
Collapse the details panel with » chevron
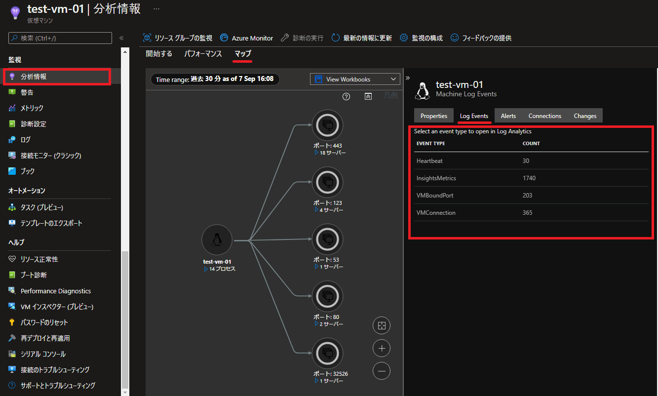[x=408, y=78]
